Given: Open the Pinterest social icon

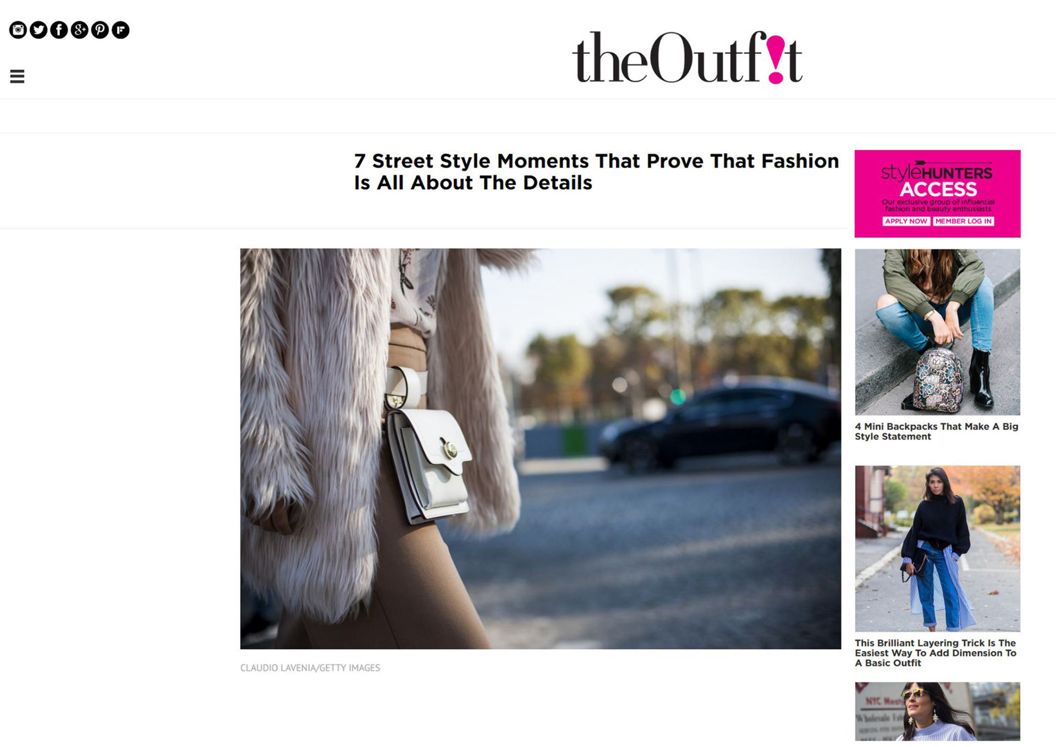Looking at the screenshot, I should pos(100,30).
